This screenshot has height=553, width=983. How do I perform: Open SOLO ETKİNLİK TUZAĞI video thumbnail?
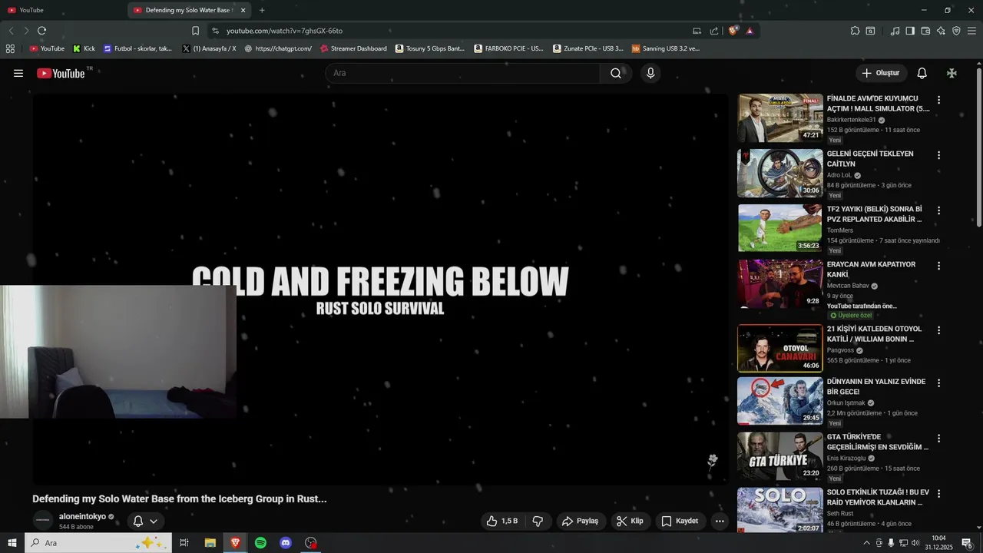coord(779,510)
